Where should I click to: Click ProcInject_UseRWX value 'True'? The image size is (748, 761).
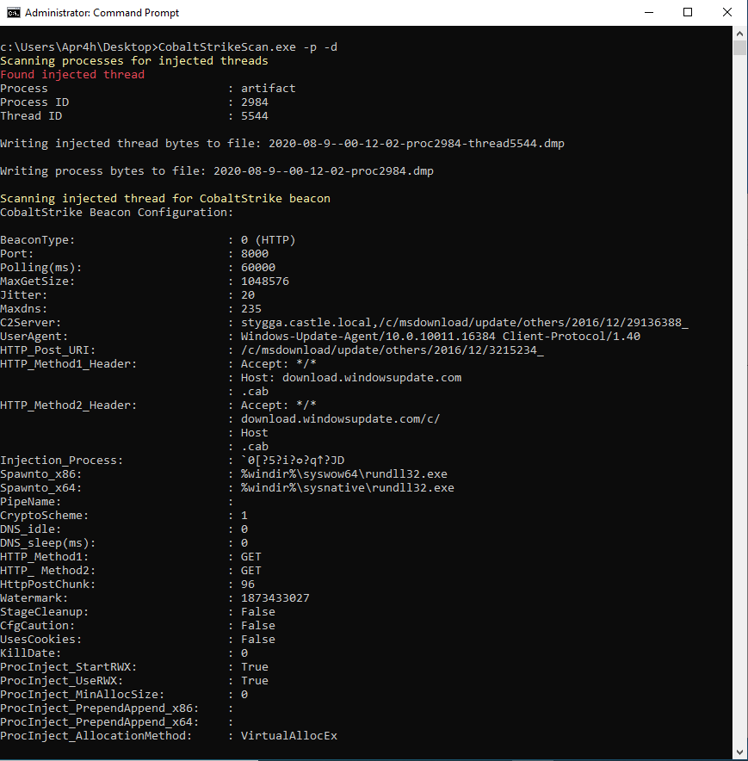[x=255, y=680]
